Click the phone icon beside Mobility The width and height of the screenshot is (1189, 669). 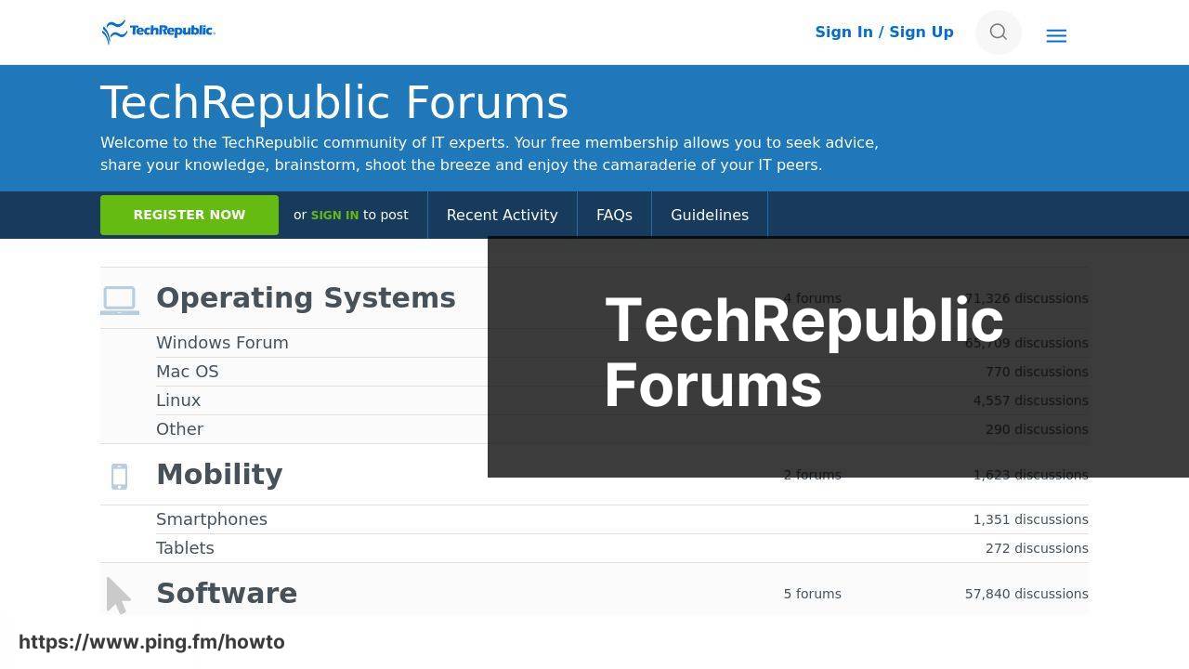click(120, 476)
